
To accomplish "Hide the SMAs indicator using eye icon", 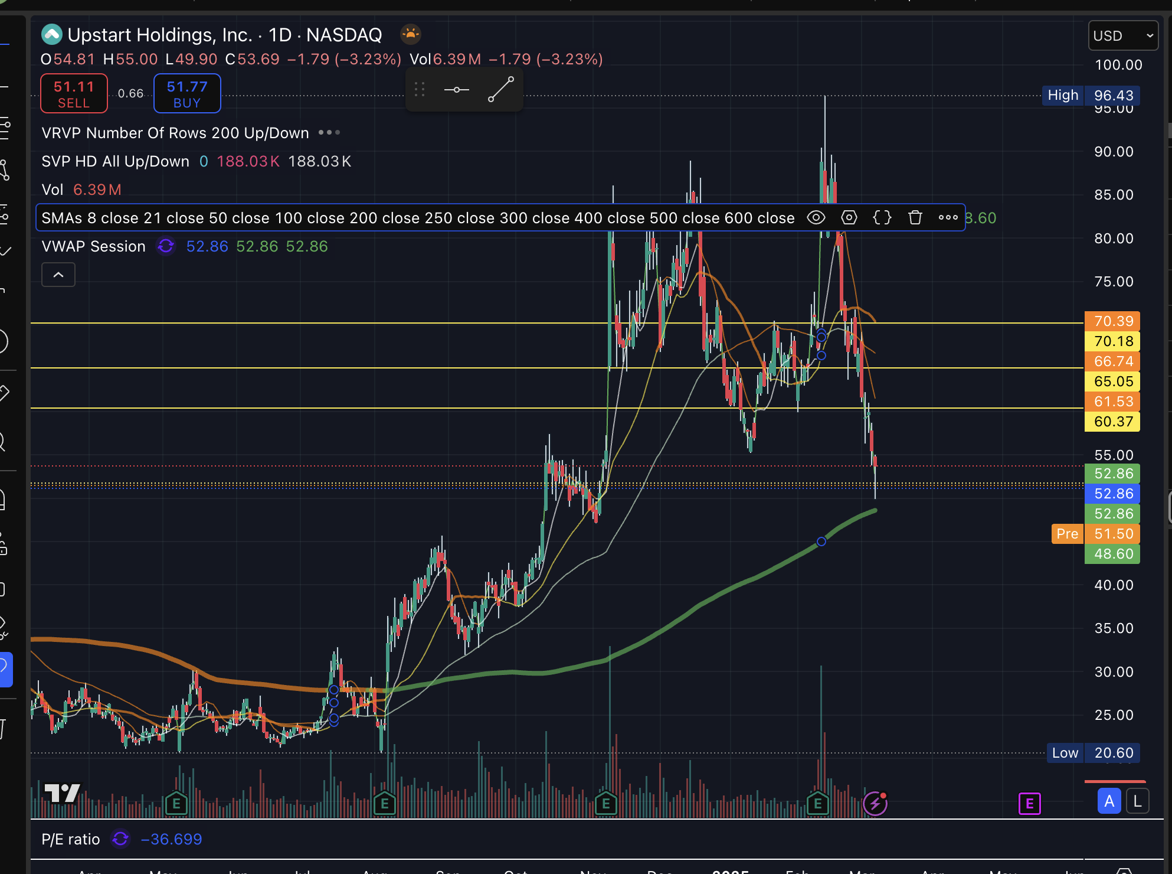I will (816, 218).
